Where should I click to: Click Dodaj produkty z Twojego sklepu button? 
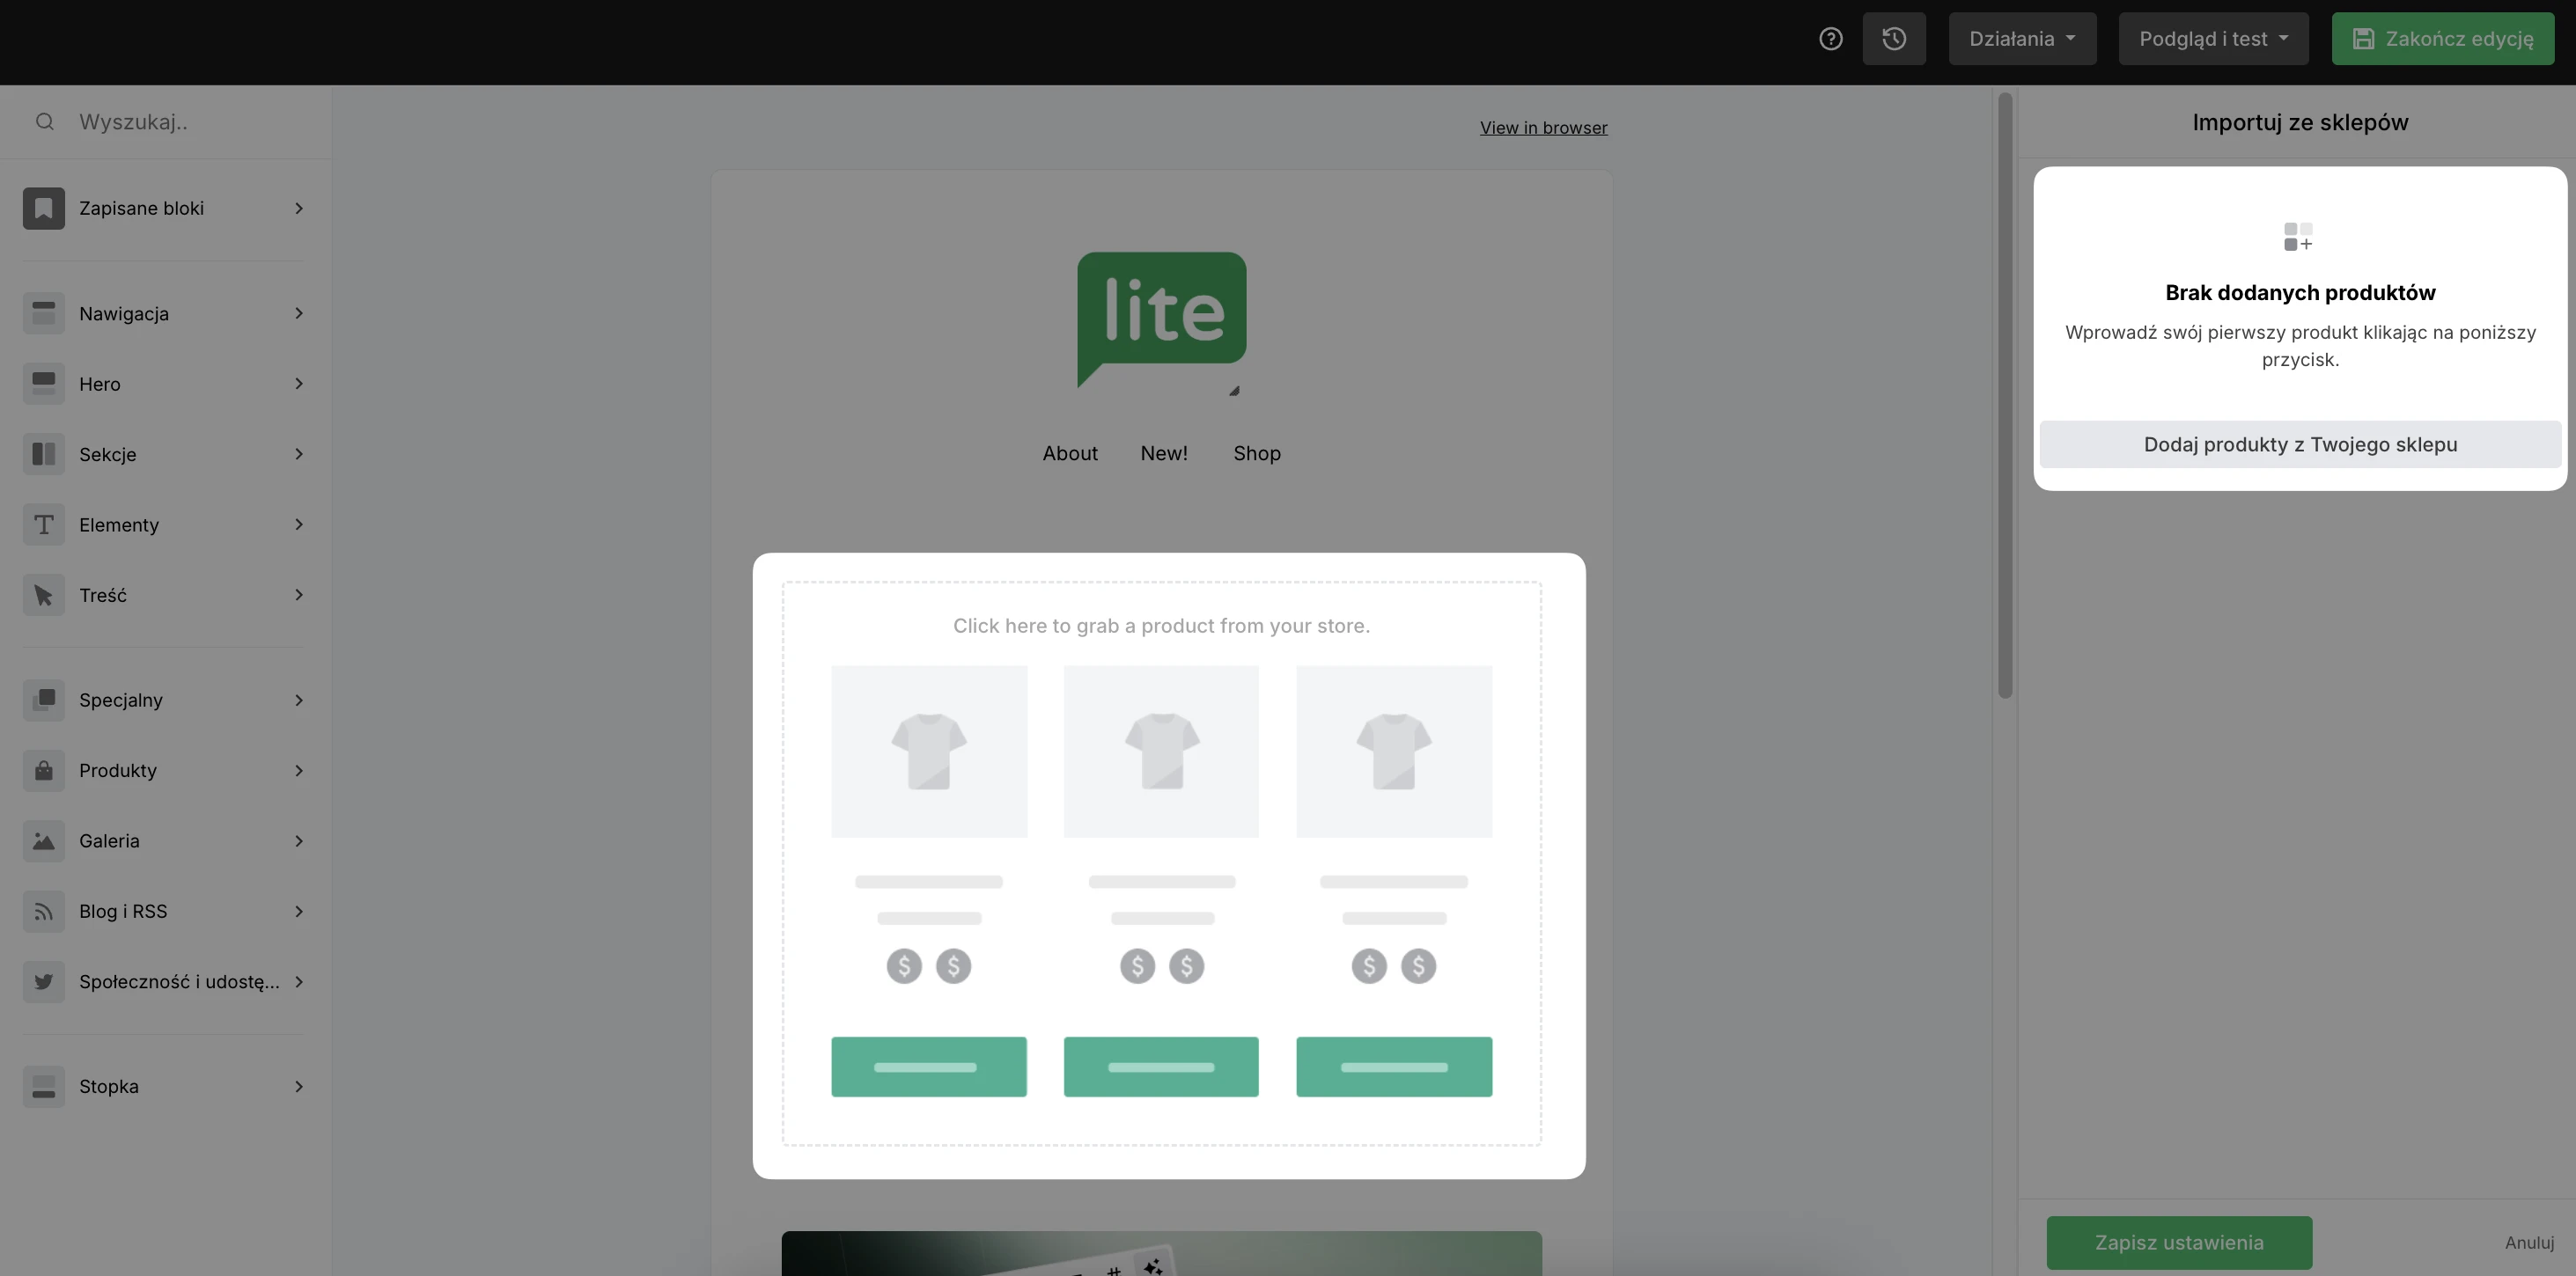(2299, 444)
